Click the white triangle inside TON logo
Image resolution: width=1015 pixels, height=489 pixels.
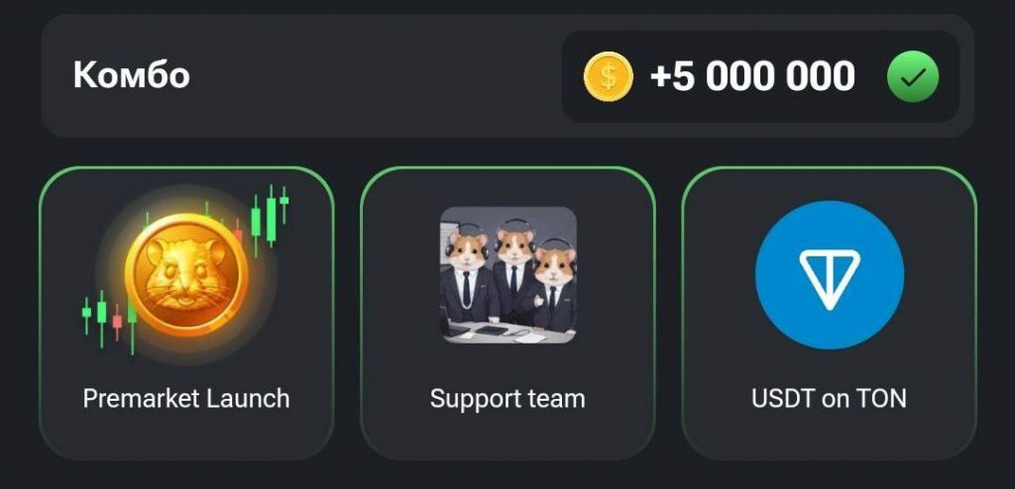pyautogui.click(x=830, y=279)
